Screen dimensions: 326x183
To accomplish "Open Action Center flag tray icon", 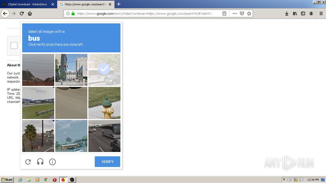I will pyautogui.click(x=302, y=180).
